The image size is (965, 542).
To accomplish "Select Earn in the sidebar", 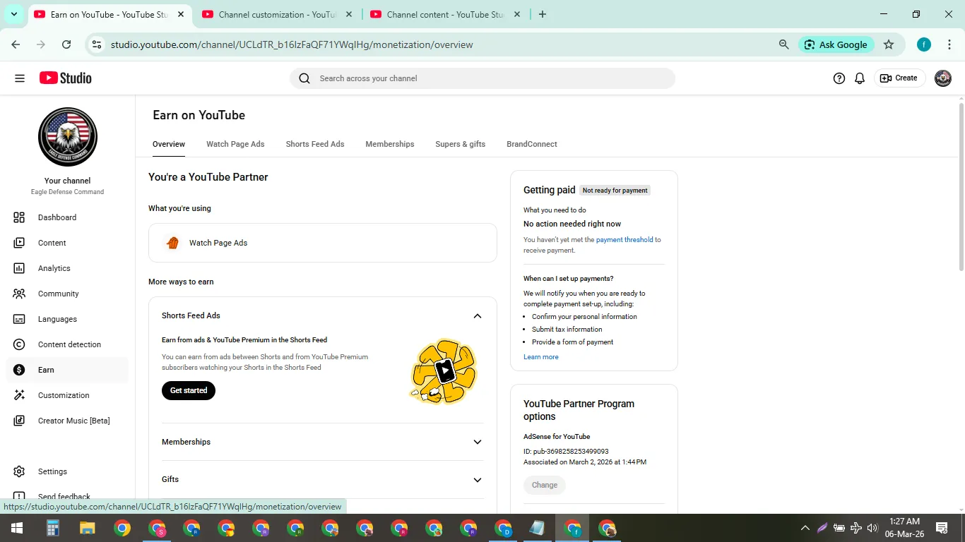I will [68, 370].
